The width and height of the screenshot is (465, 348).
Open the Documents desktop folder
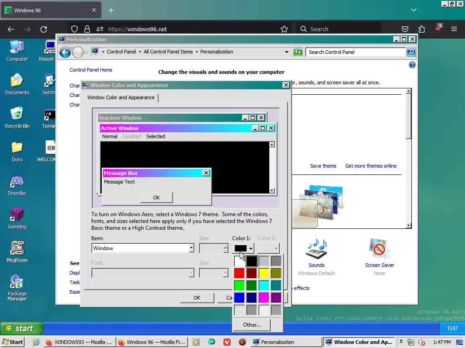17,84
